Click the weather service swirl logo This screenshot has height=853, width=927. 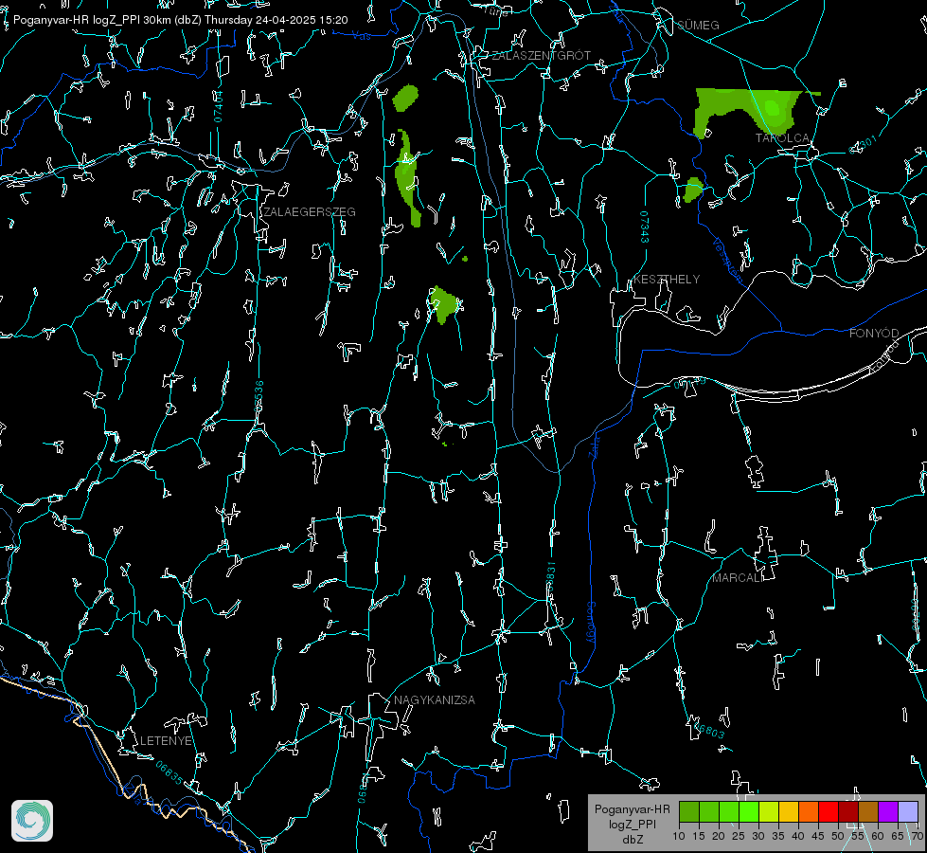pos(32,821)
